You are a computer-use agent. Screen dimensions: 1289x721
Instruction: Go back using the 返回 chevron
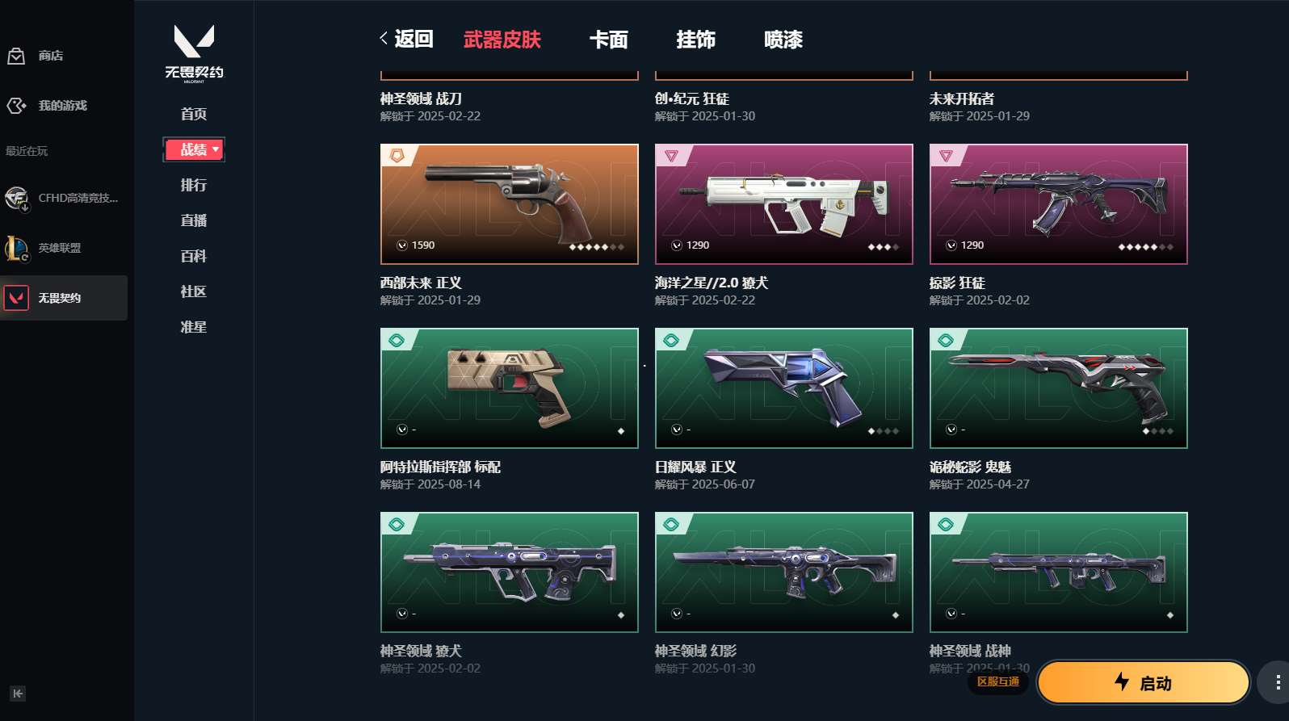pyautogui.click(x=384, y=38)
